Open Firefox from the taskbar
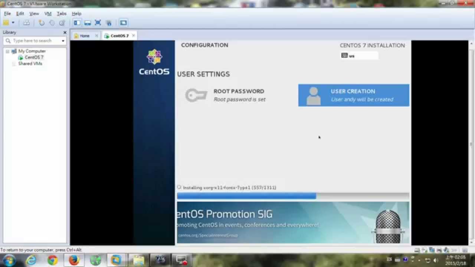475x267 pixels. [x=73, y=260]
